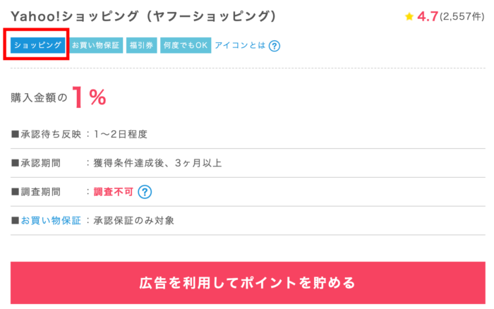Click the 福引券 badge tag
Screen dimensions: 494x309
tap(141, 46)
